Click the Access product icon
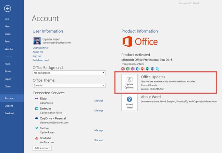The image size is (222, 153). [x=123, y=69]
